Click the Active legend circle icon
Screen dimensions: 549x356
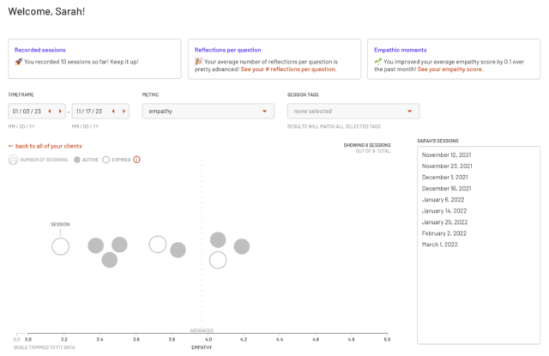pos(77,160)
